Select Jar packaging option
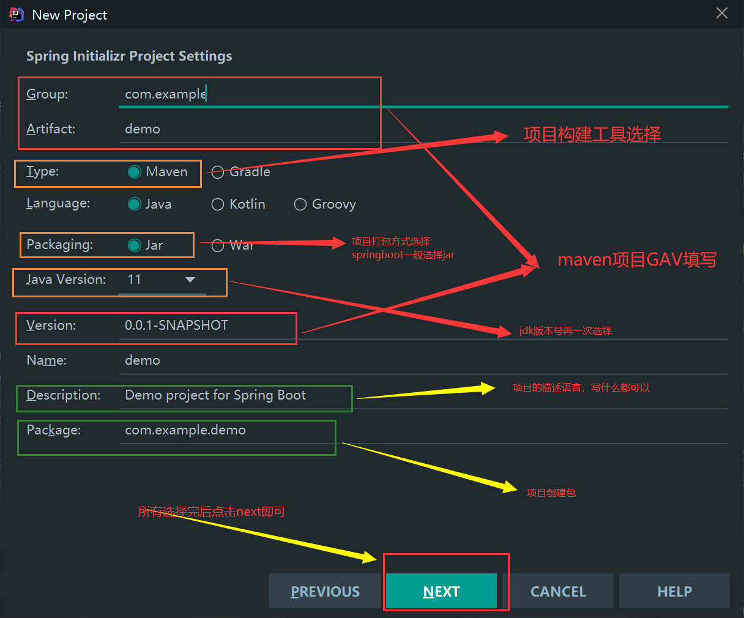Screen dimensions: 744x618 click(145, 245)
